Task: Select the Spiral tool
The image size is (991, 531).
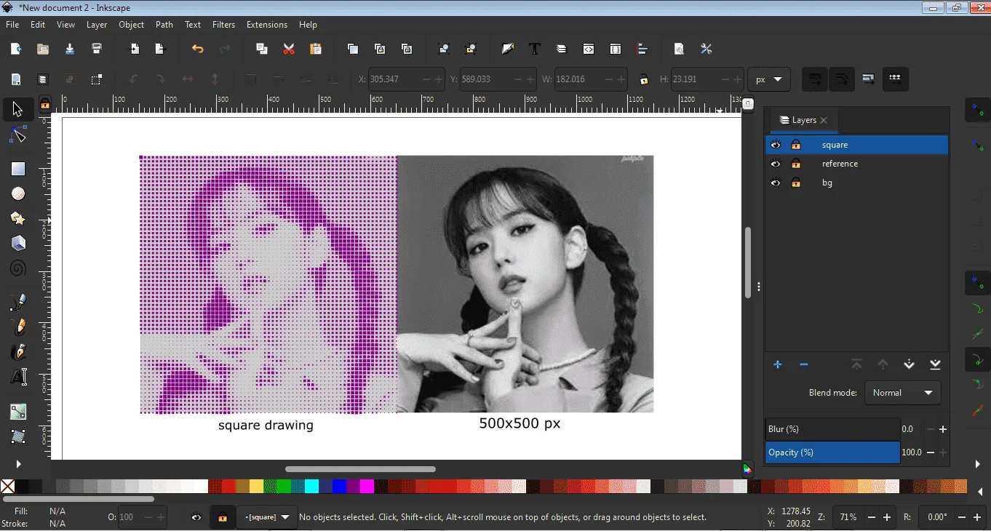Action: (x=18, y=268)
